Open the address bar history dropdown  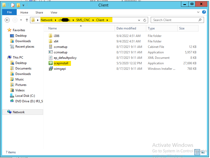pos(139,20)
